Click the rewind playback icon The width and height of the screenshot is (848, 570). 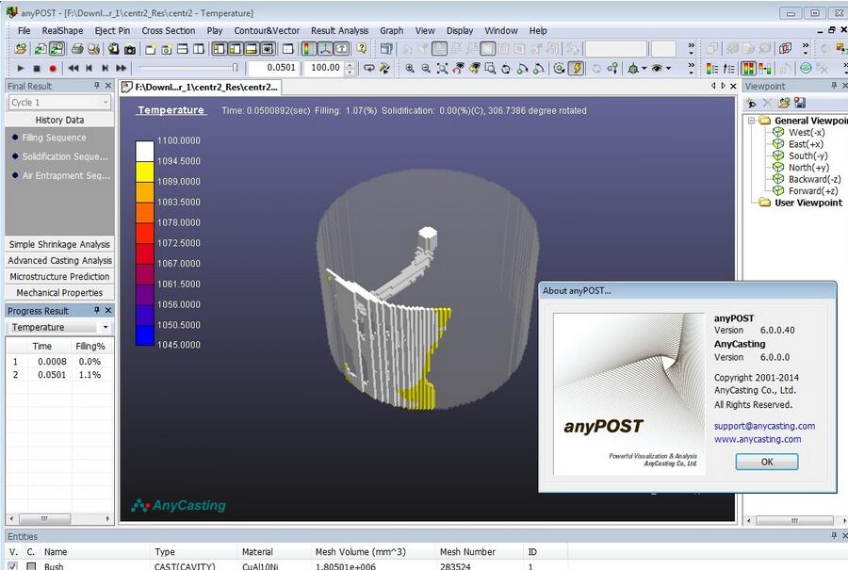[73, 68]
